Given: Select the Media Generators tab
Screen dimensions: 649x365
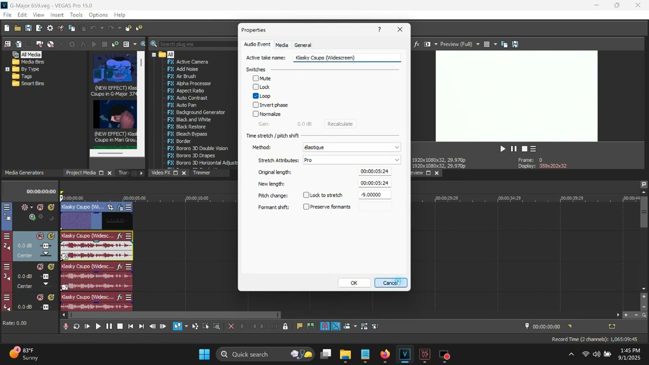Looking at the screenshot, I should (x=24, y=173).
